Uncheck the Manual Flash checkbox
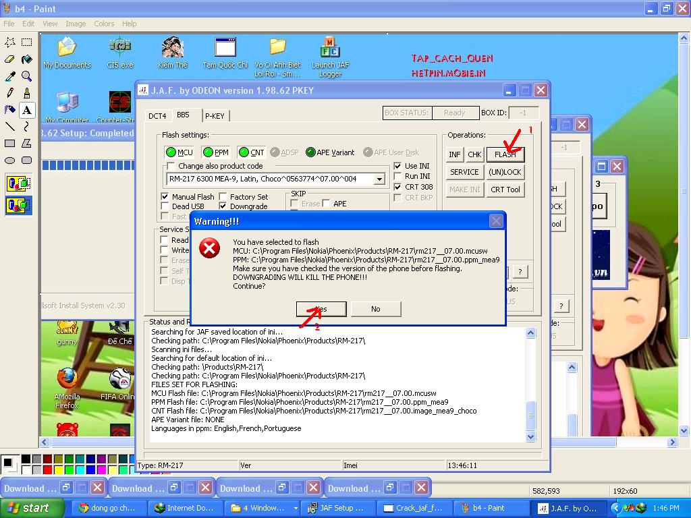691x518 pixels. (165, 196)
